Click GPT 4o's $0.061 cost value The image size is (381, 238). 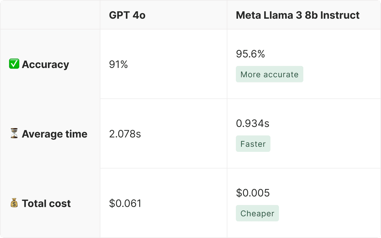coord(125,203)
